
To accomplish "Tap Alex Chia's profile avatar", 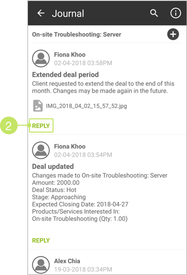I will point(41,265).
